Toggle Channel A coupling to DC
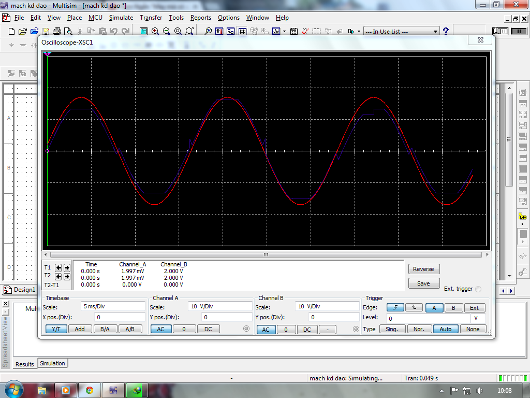Image resolution: width=530 pixels, height=398 pixels. coord(208,329)
